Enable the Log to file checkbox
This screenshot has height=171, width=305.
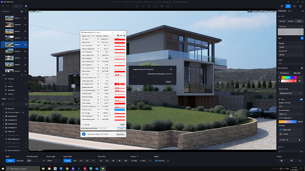[x=83, y=125]
